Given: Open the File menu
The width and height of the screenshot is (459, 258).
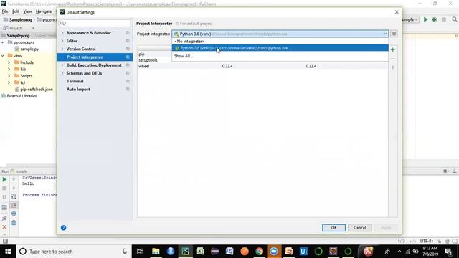Looking at the screenshot, I should pyautogui.click(x=5, y=11).
